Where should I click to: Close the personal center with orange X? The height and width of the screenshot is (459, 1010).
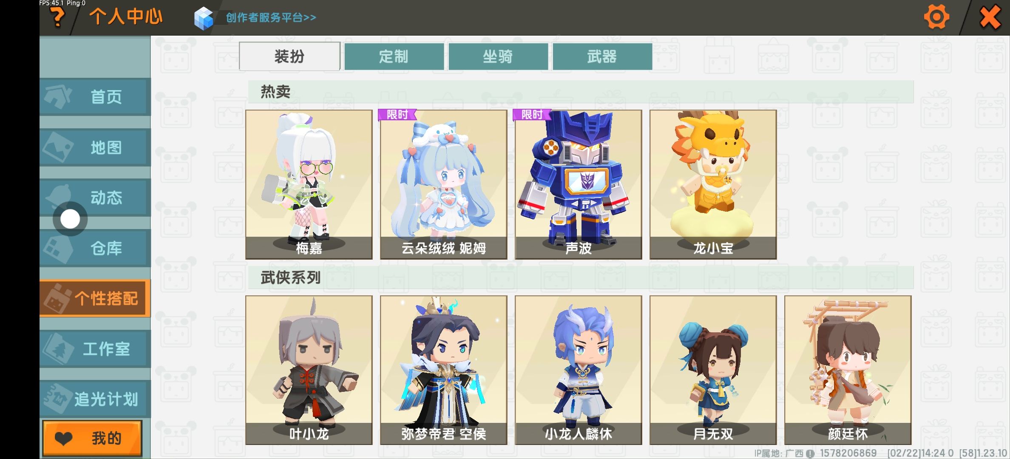tap(990, 17)
